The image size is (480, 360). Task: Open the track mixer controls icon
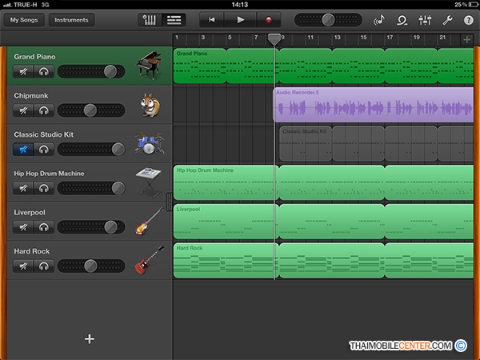pyautogui.click(x=425, y=19)
